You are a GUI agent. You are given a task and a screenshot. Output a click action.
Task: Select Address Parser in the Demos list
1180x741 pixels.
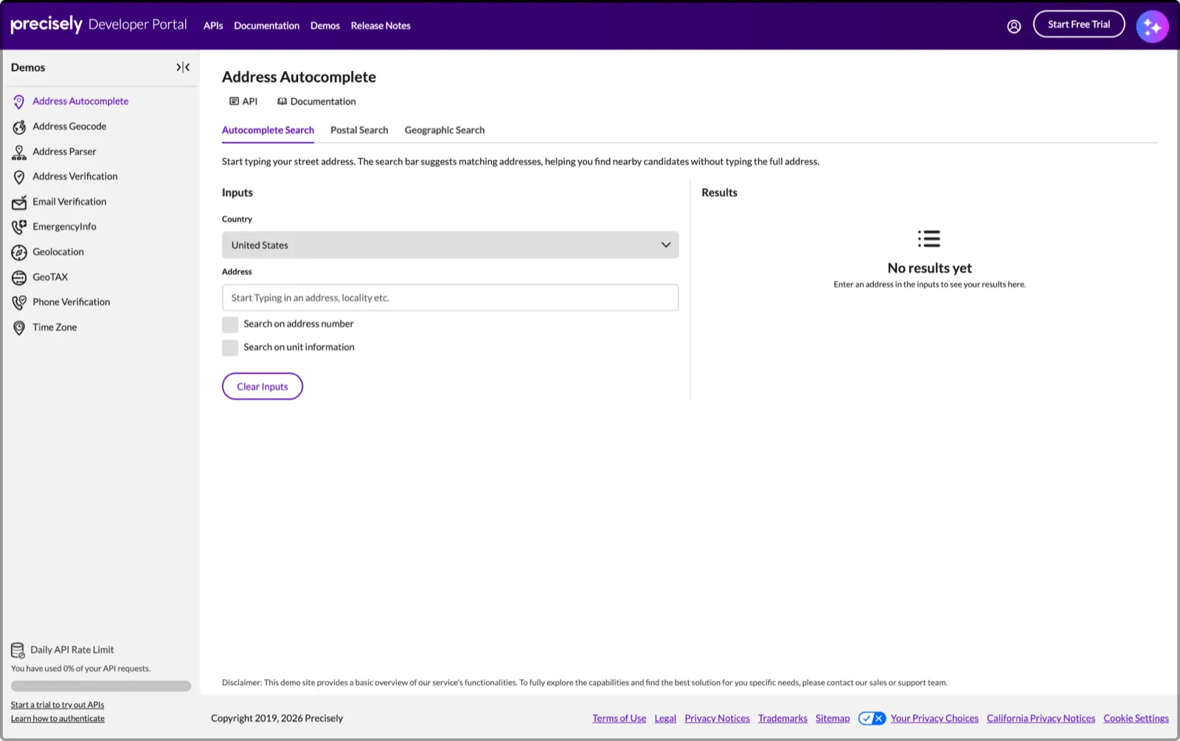[x=64, y=152]
